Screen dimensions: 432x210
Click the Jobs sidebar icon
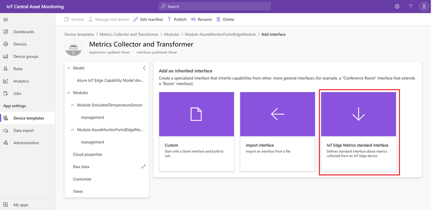pos(6,94)
